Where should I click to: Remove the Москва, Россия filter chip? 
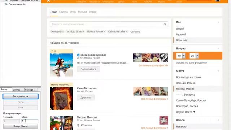(x=104, y=31)
